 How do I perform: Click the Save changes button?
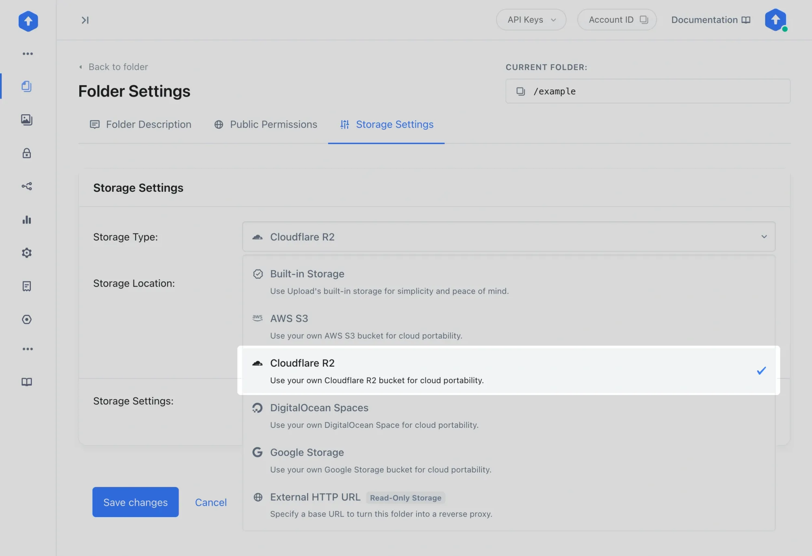pos(135,502)
